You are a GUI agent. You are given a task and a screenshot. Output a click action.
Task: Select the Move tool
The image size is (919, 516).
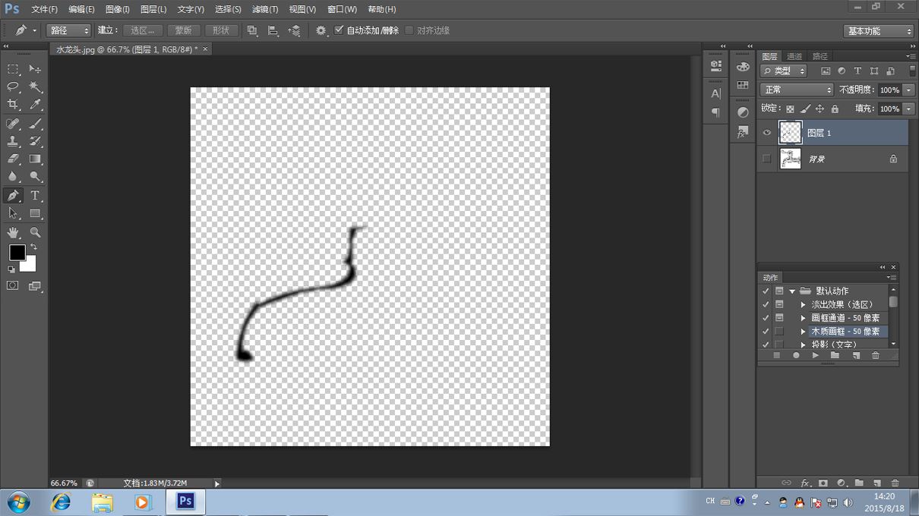coord(35,69)
